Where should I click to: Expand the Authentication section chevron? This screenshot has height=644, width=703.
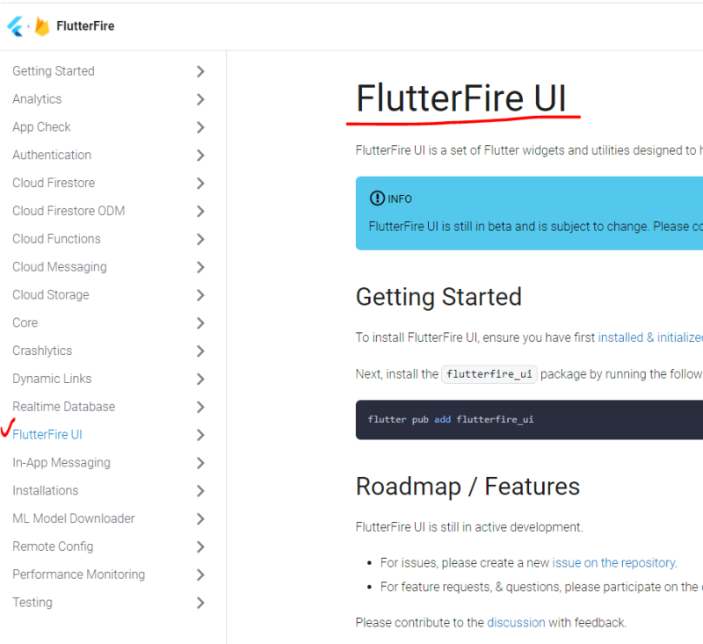tap(200, 155)
